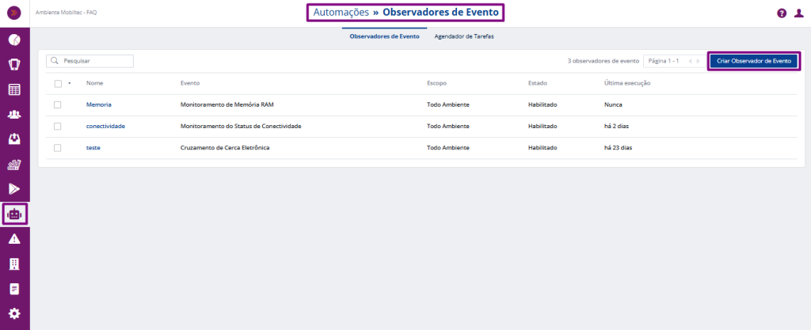Click Criar Observador de Evento button
The image size is (811, 330).
coord(753,61)
